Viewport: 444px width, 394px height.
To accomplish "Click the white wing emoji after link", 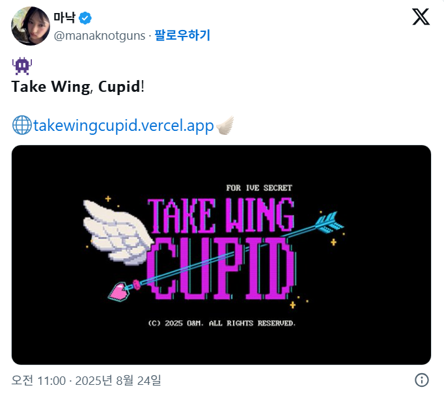I will point(225,125).
